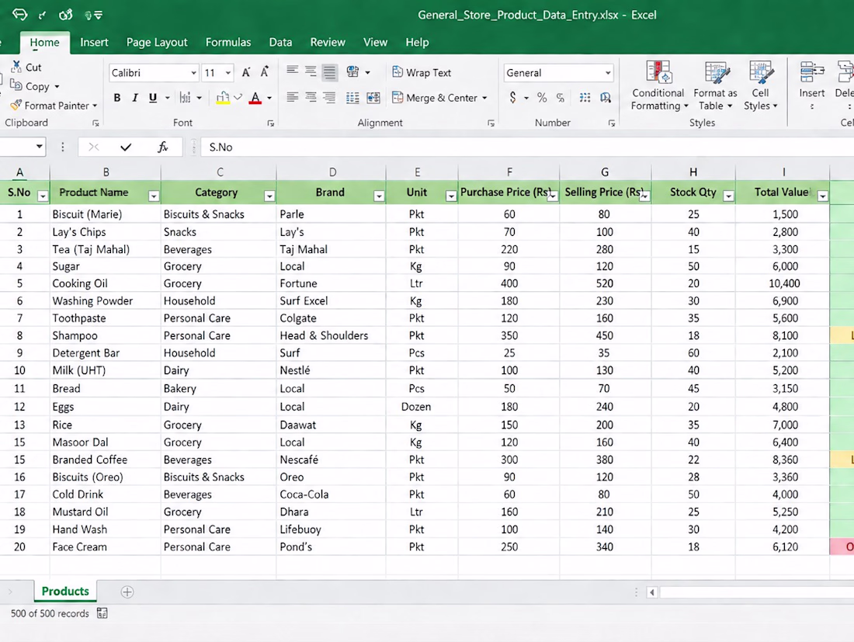Open the View tab
The image size is (854, 642).
point(375,43)
